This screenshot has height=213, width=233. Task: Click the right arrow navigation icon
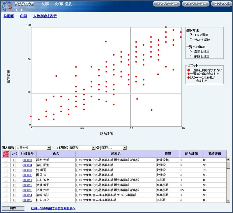coord(22,10)
